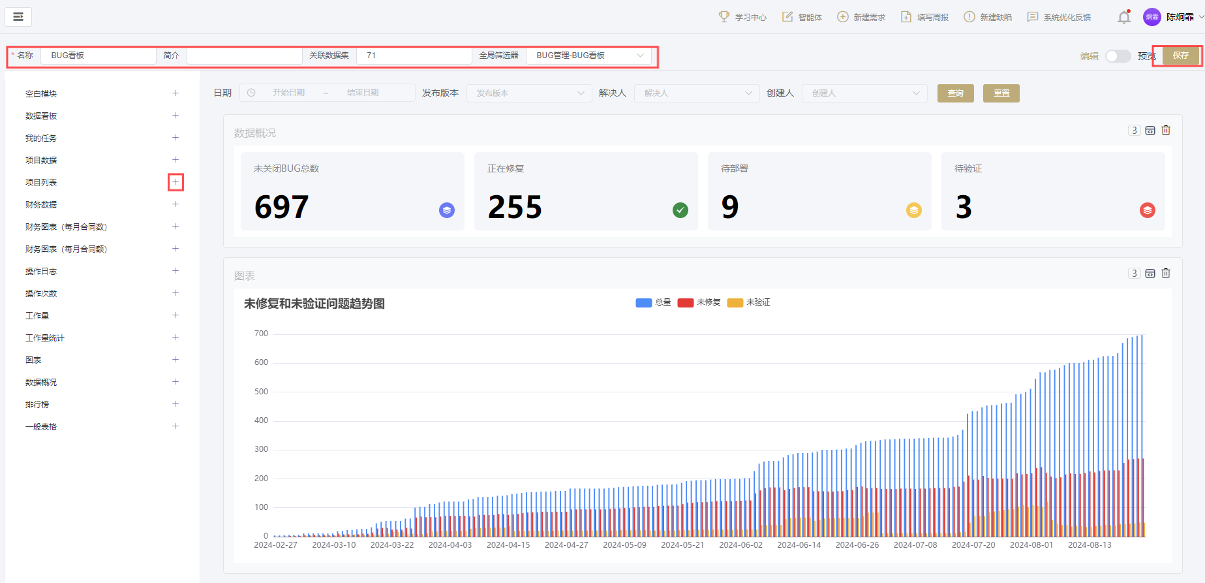1205x583 pixels.
Task: Open the code settings icon of the 图表 module
Action: [1150, 274]
